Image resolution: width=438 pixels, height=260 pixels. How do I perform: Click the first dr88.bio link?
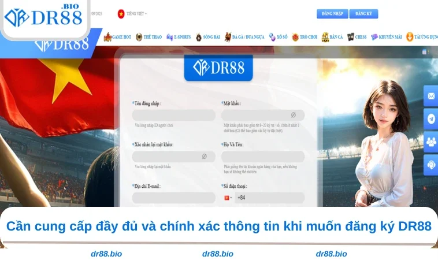(x=106, y=254)
